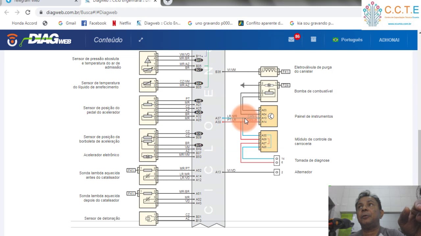Viewport: 421px width, 236px height.
Task: Click the DIAGweb logo in the header
Action: tap(39, 40)
